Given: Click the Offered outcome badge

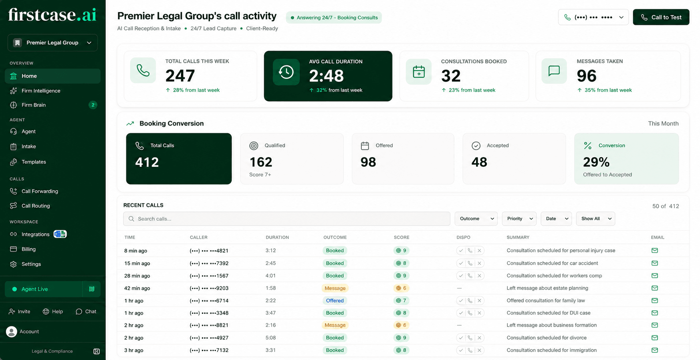Looking at the screenshot, I should [335, 300].
